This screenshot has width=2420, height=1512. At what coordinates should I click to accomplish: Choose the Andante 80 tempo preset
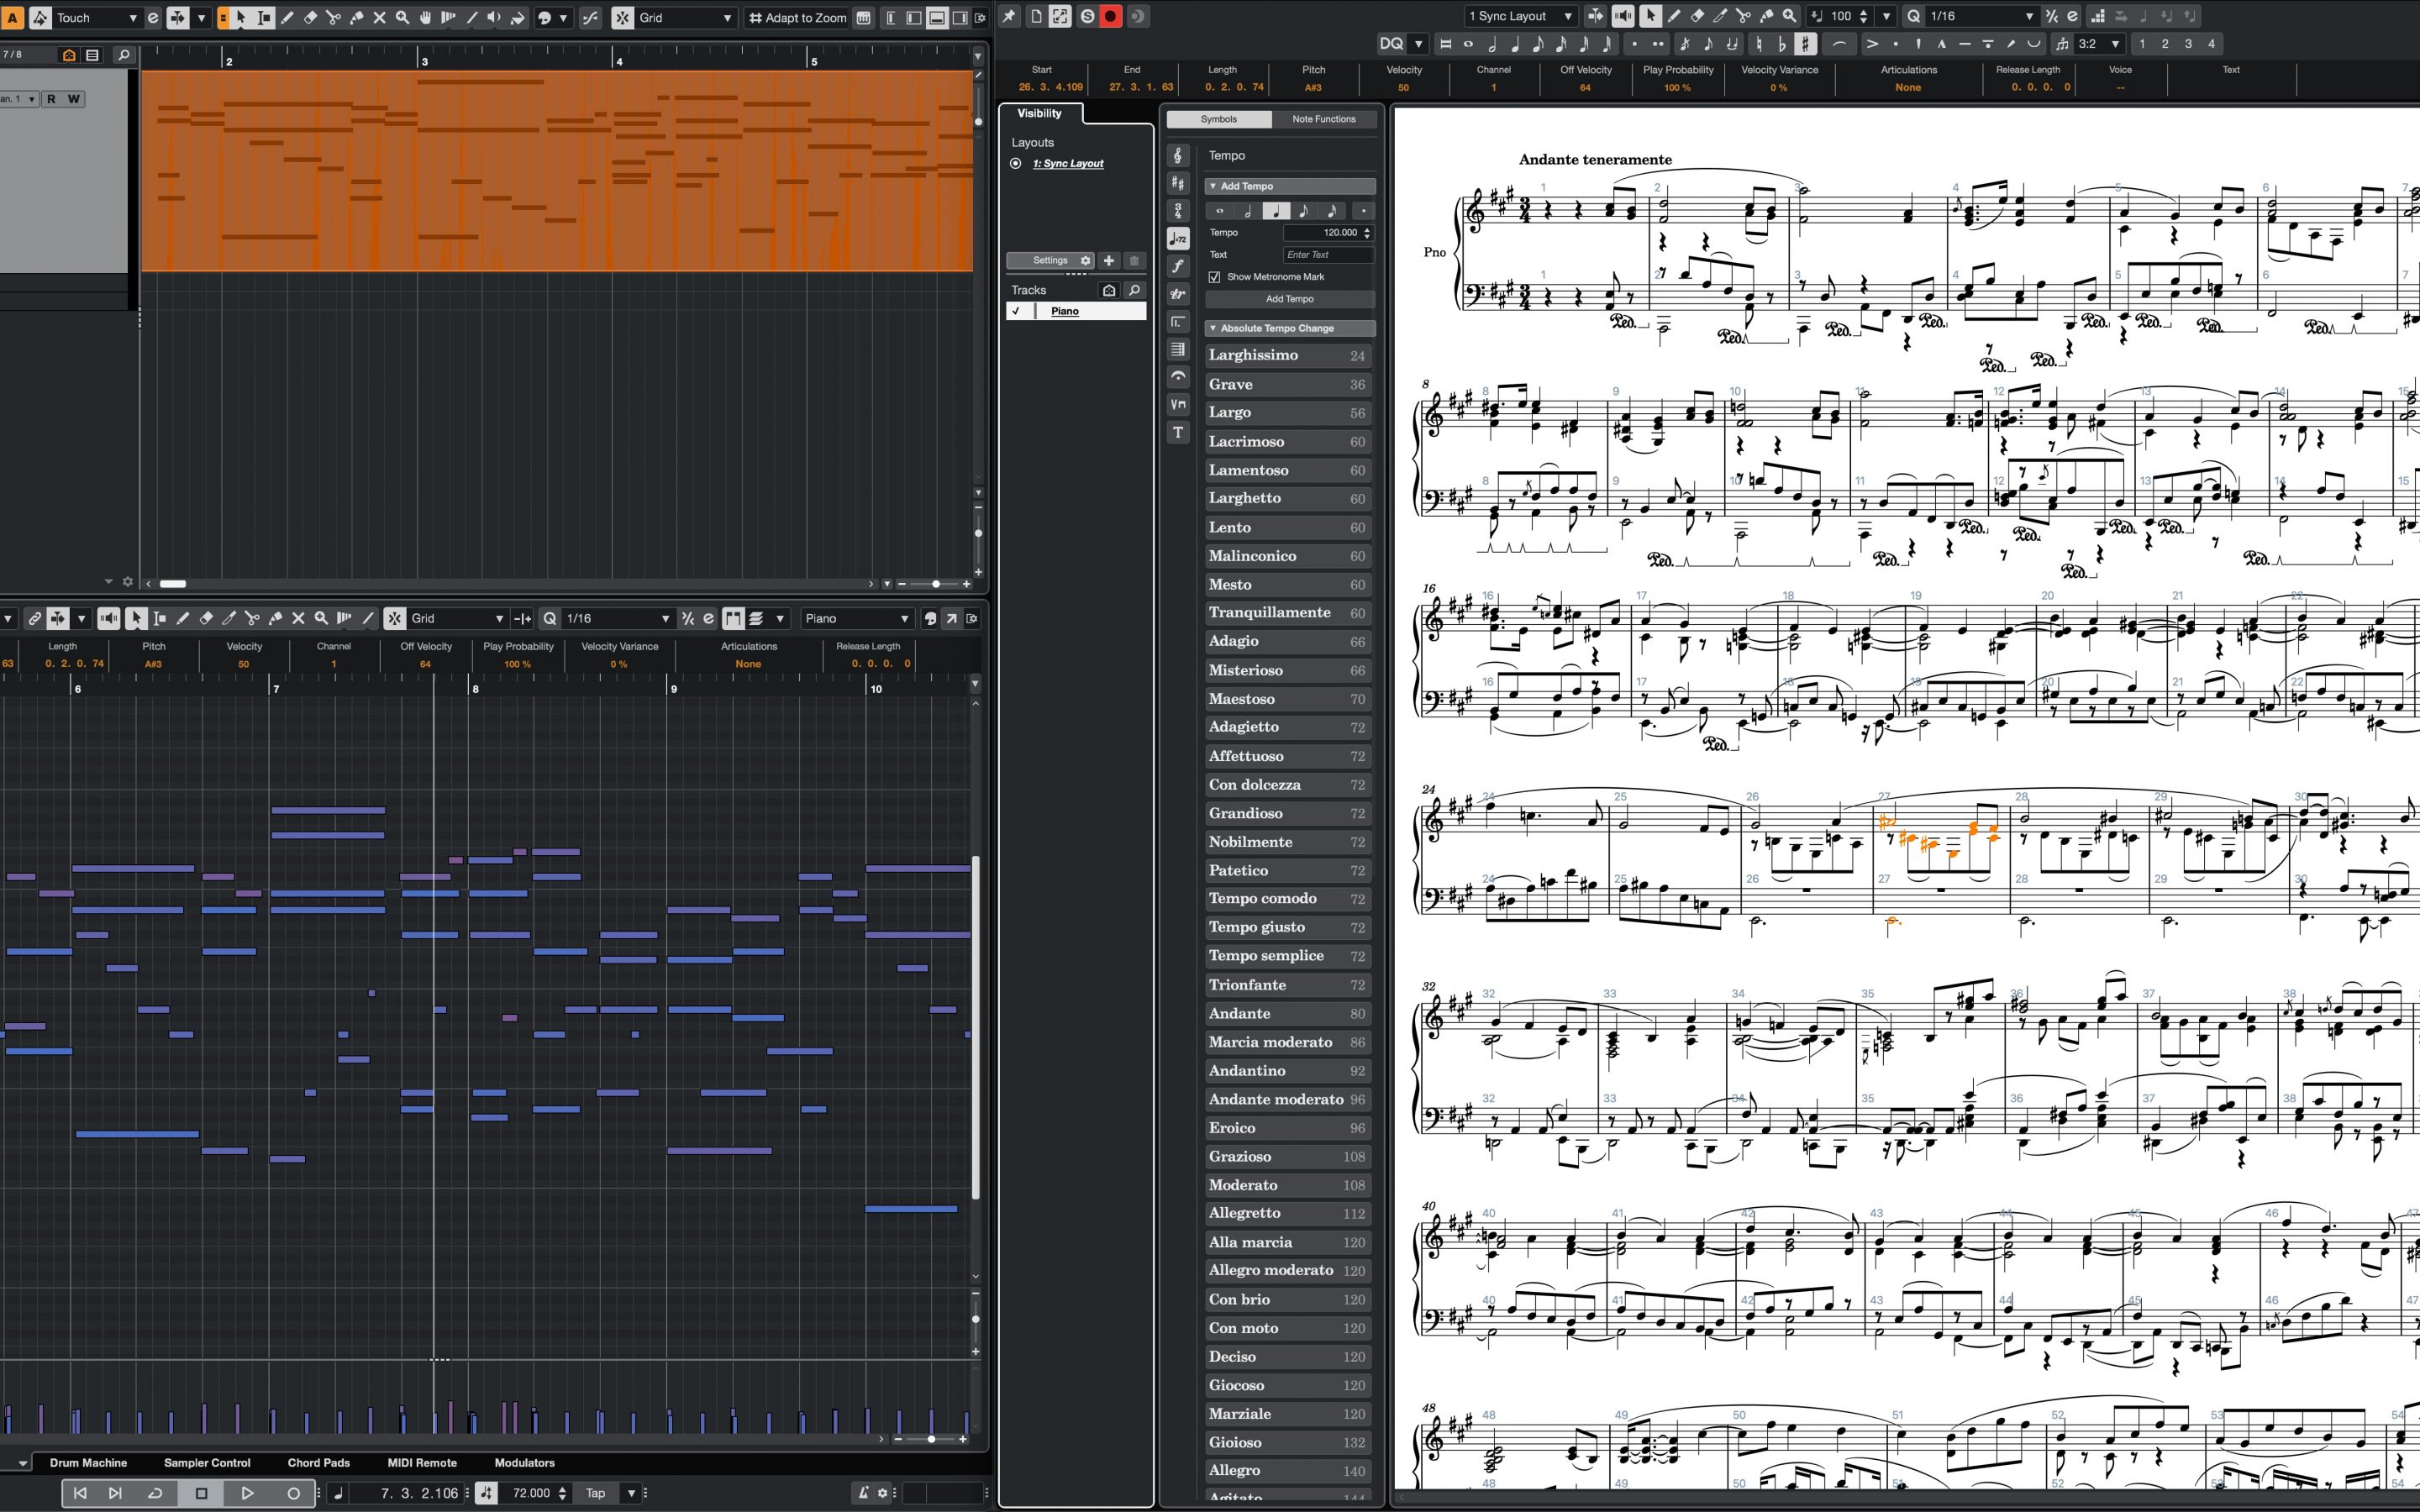[x=1287, y=1013]
